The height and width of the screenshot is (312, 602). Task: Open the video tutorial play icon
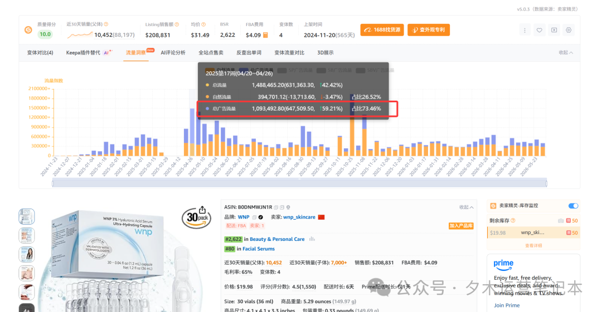coord(554,30)
